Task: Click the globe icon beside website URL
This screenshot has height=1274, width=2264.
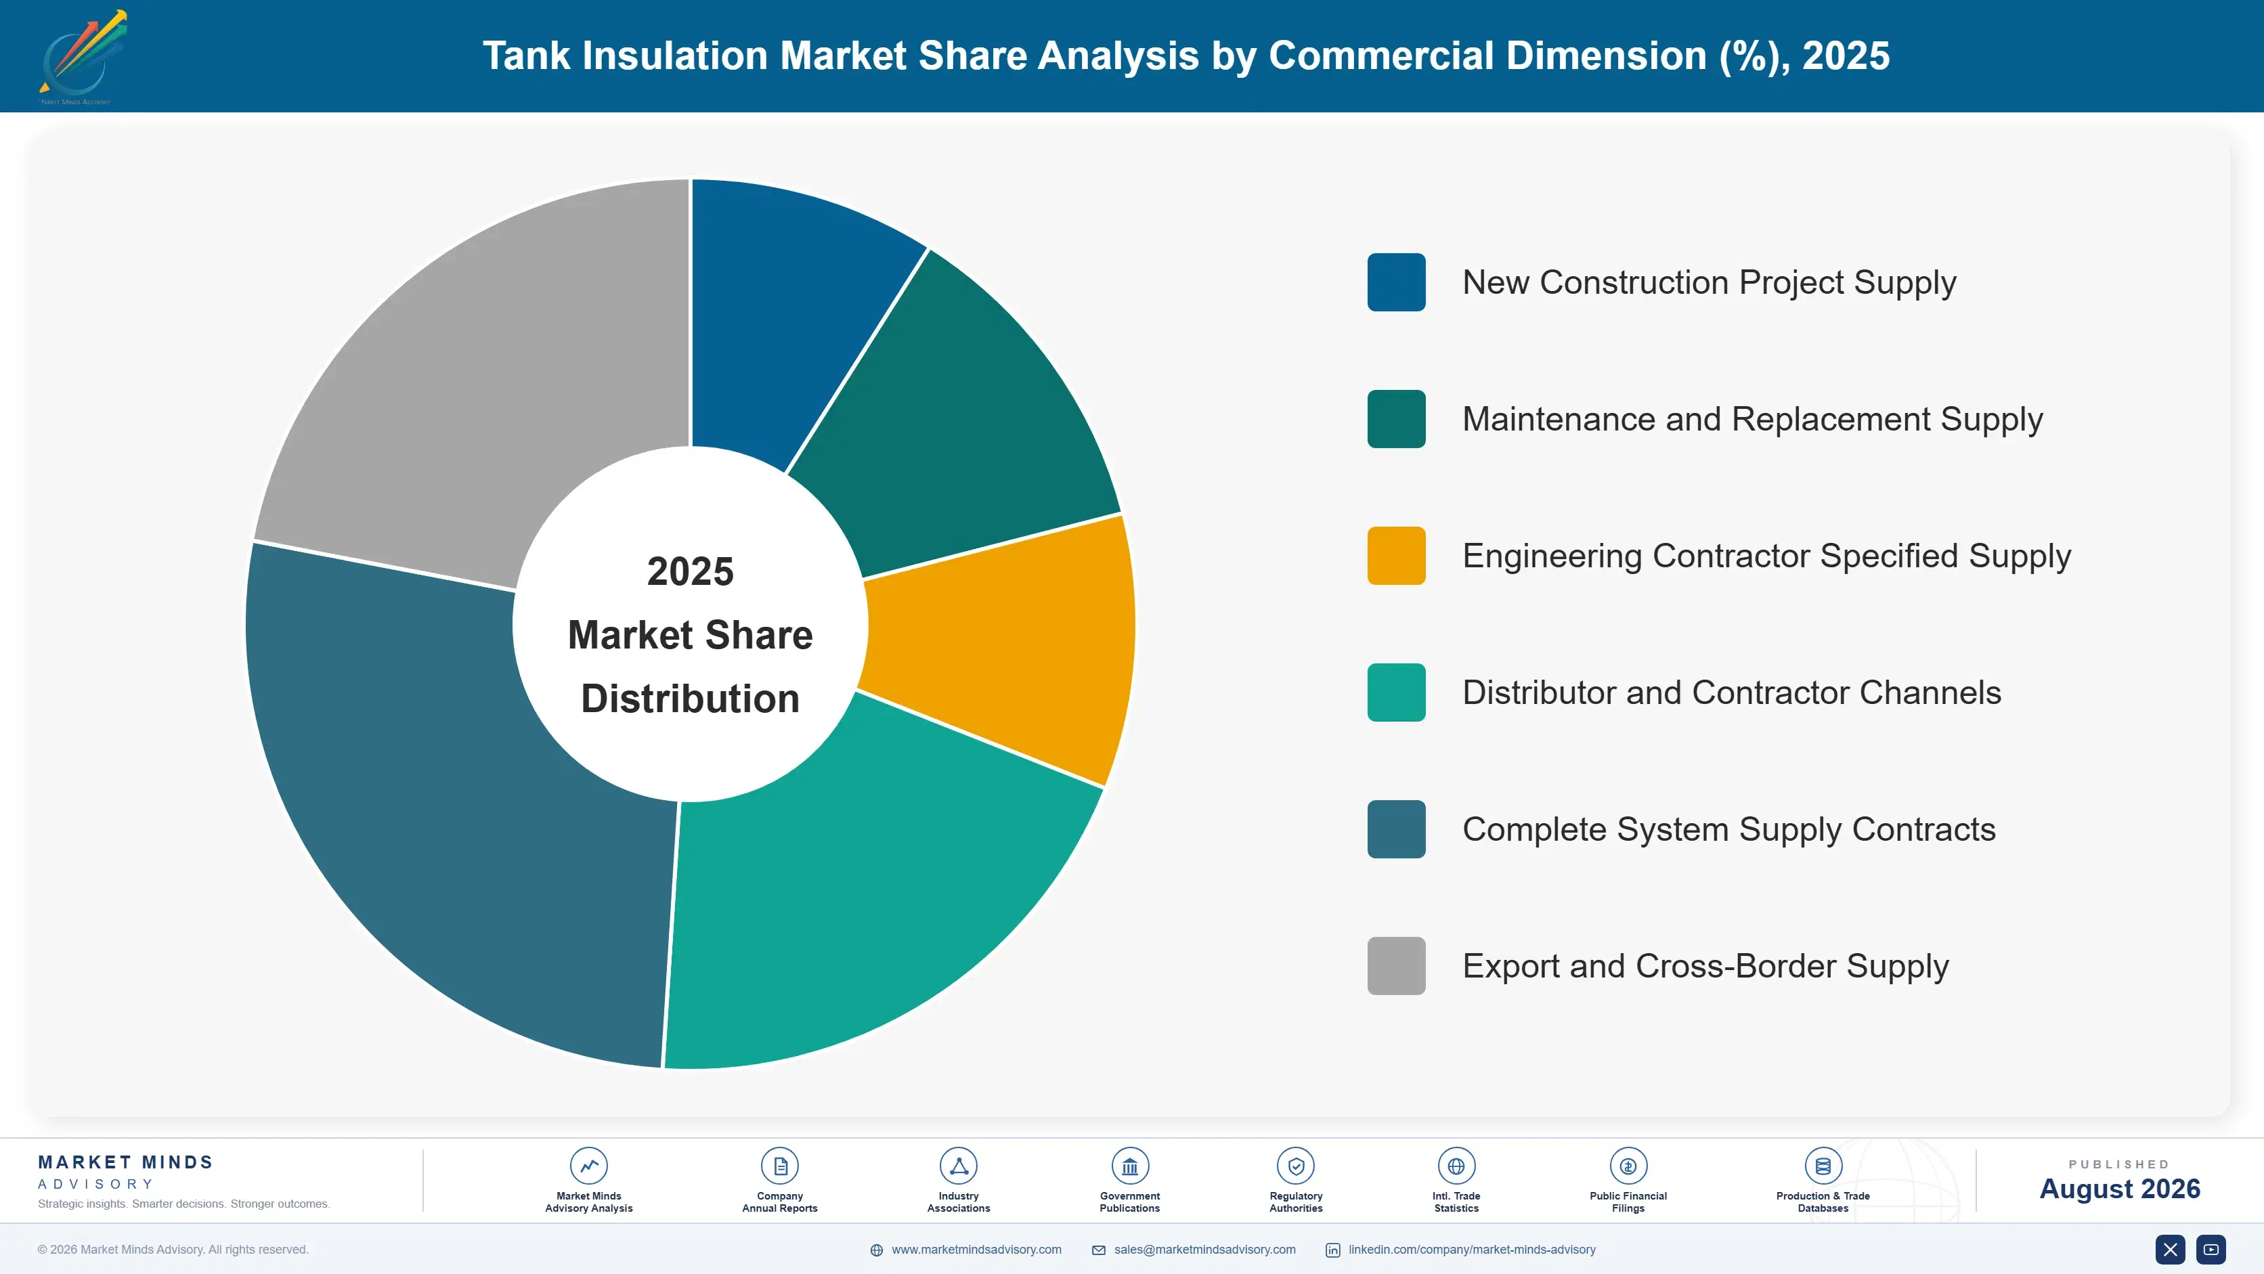Action: (876, 1250)
